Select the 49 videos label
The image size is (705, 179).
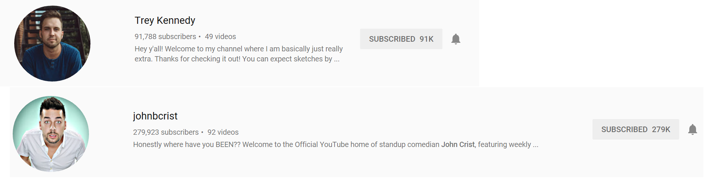[x=220, y=36]
